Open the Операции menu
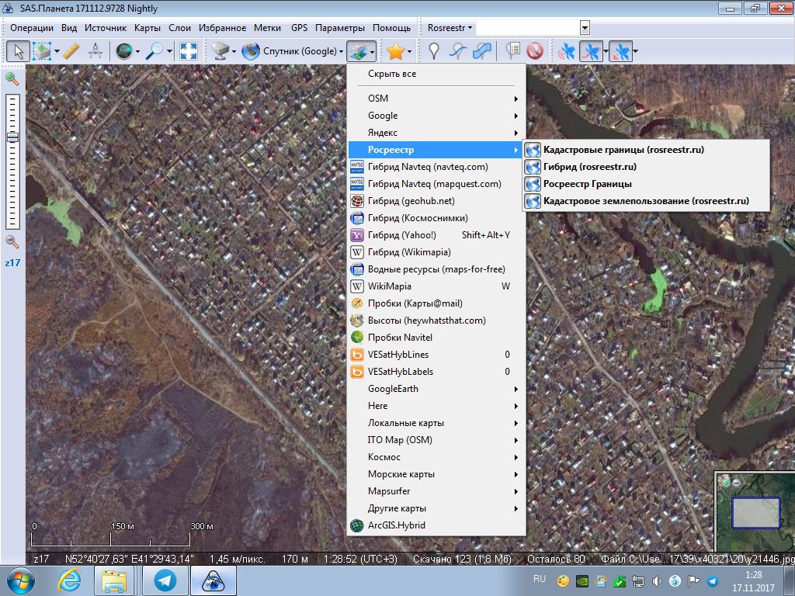Viewport: 795px width, 596px height. coord(31,28)
